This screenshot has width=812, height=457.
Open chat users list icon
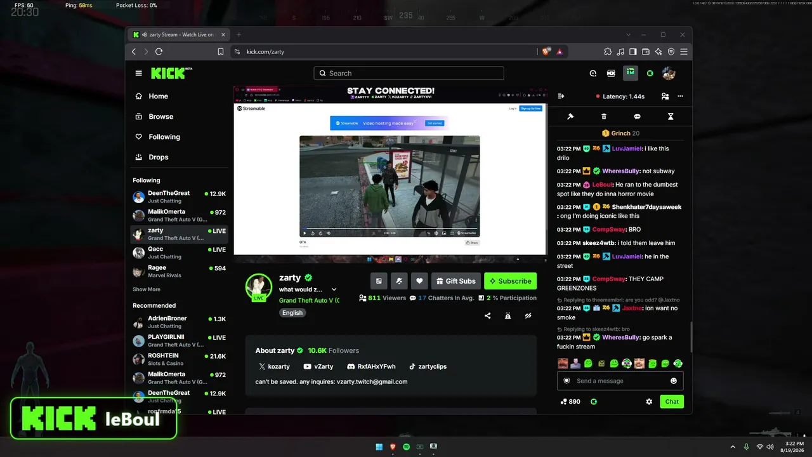tap(665, 96)
